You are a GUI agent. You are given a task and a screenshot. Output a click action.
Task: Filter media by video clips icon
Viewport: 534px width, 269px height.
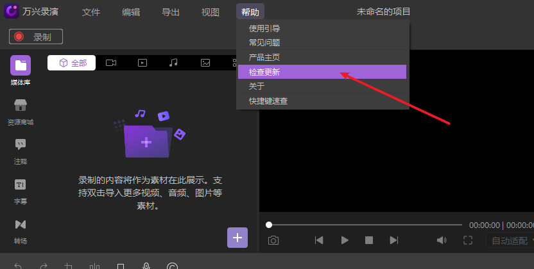coord(142,63)
